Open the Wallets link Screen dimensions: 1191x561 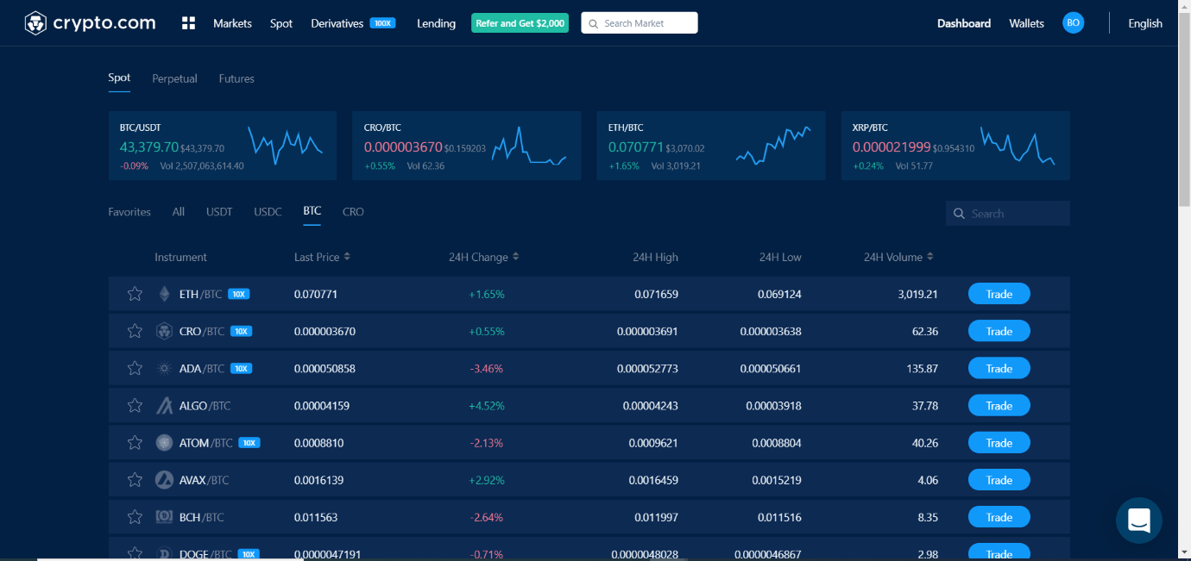(1026, 23)
